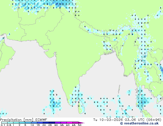Choose the 20–25 mm dark blue swatch

[x=46, y=123]
